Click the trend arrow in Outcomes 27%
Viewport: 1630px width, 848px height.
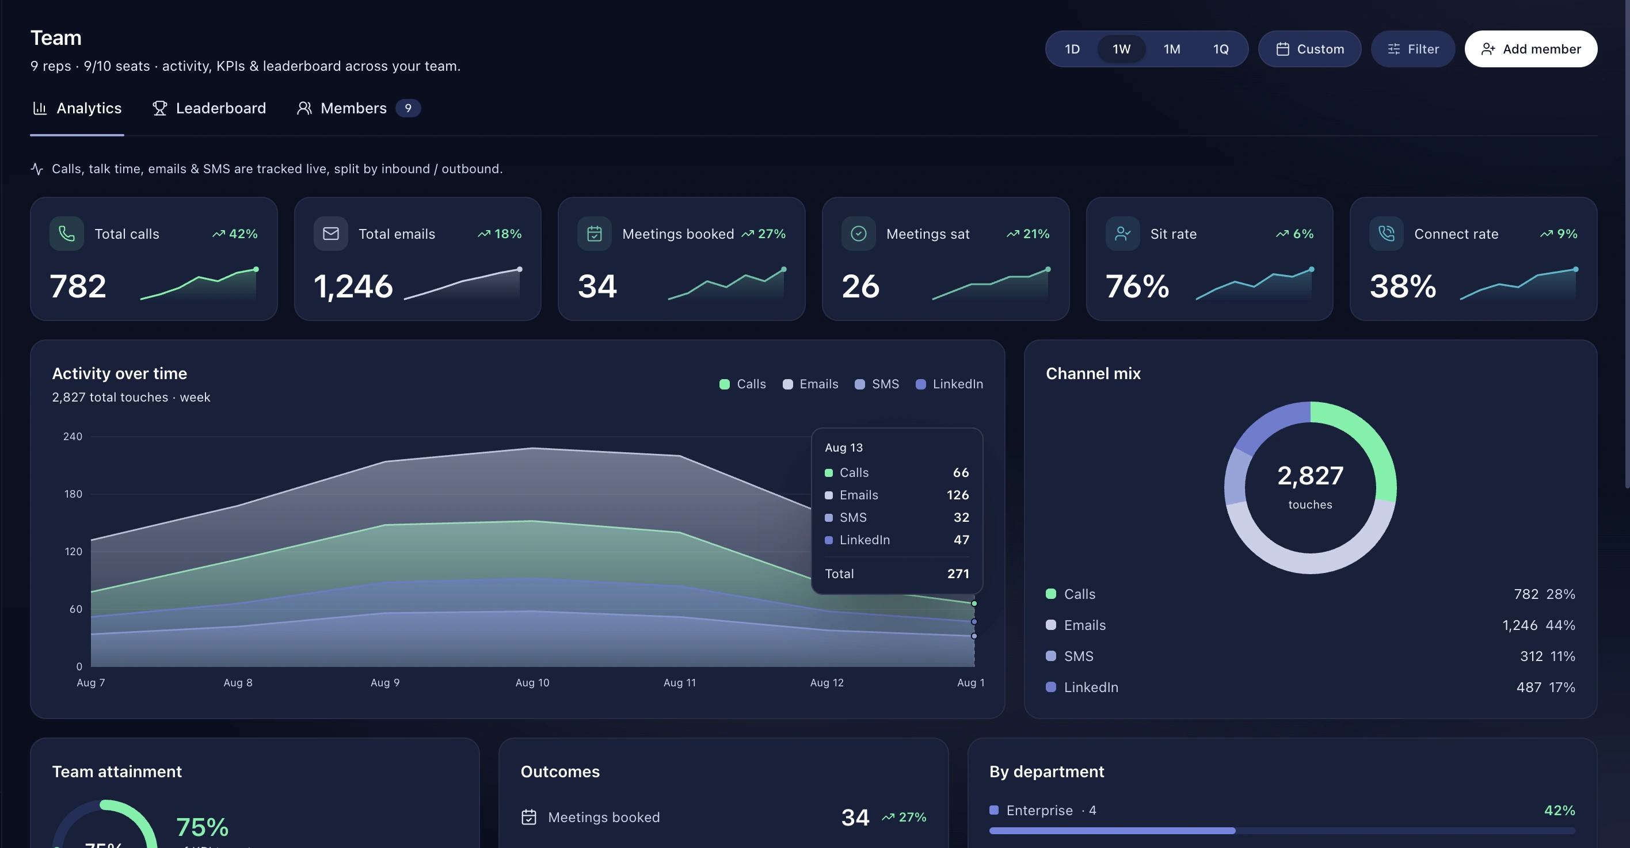coord(889,817)
